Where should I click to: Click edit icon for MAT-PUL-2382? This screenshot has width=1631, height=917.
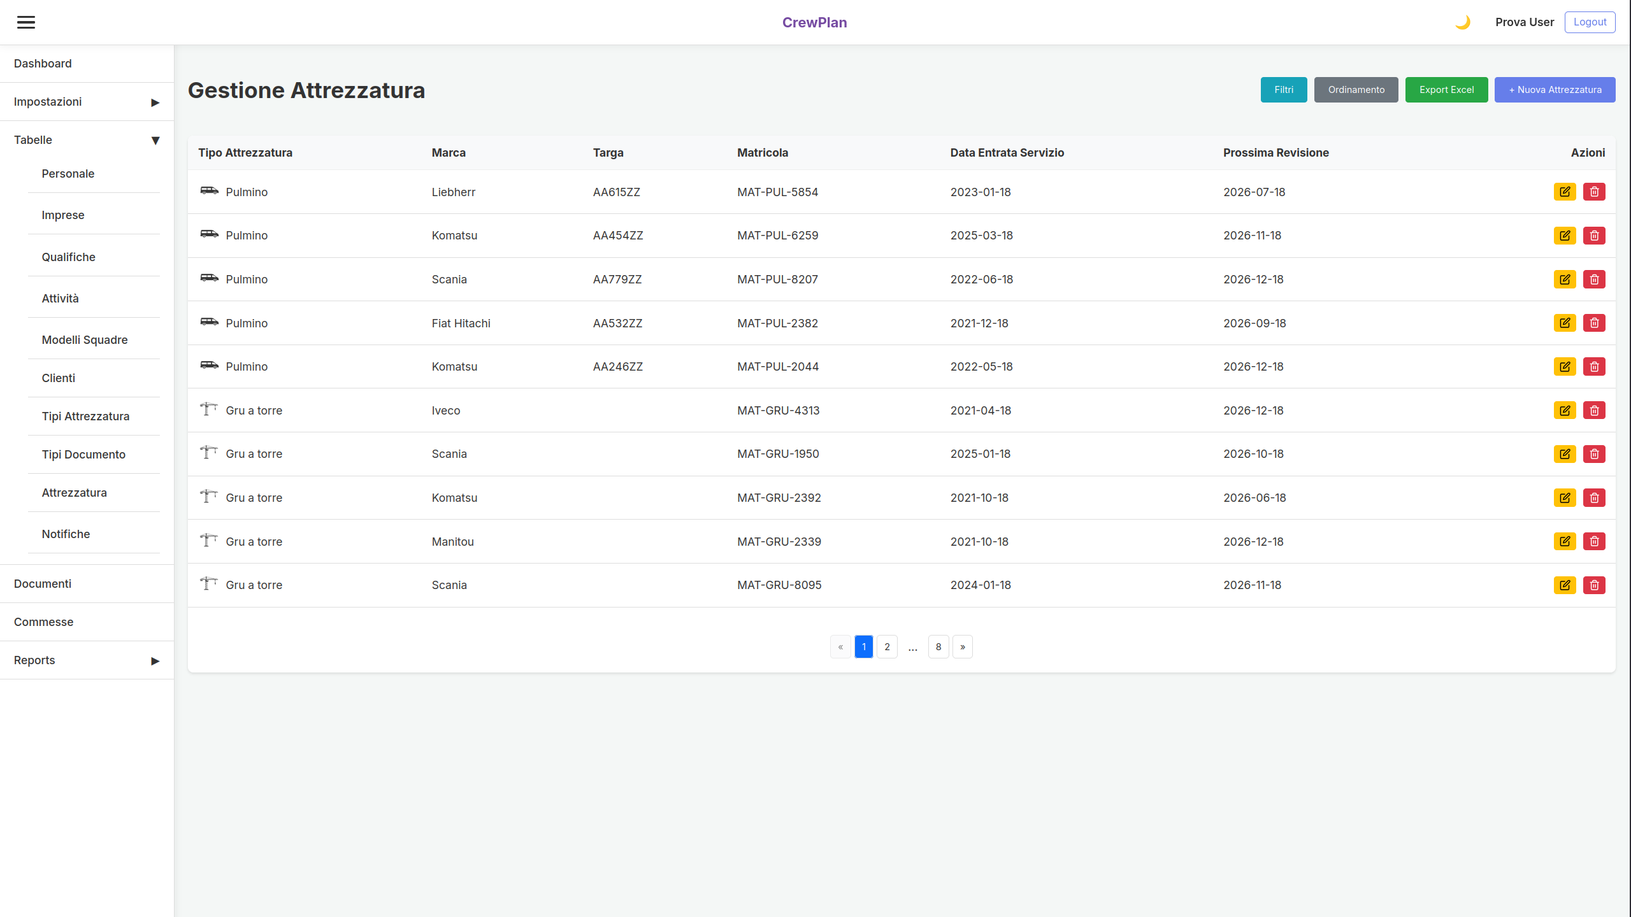coord(1565,323)
